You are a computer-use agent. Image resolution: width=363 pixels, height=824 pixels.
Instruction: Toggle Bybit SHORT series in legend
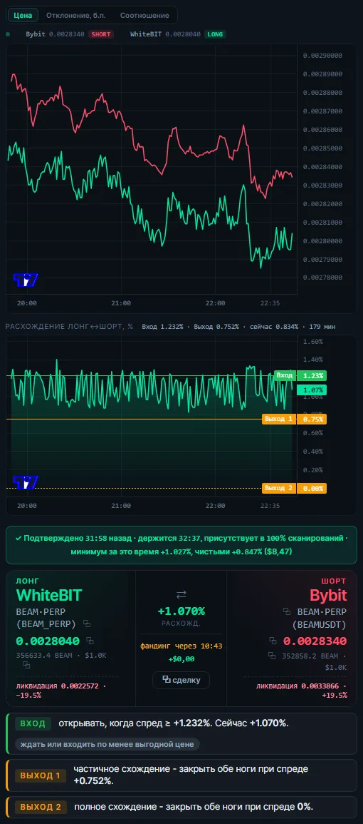(68, 34)
